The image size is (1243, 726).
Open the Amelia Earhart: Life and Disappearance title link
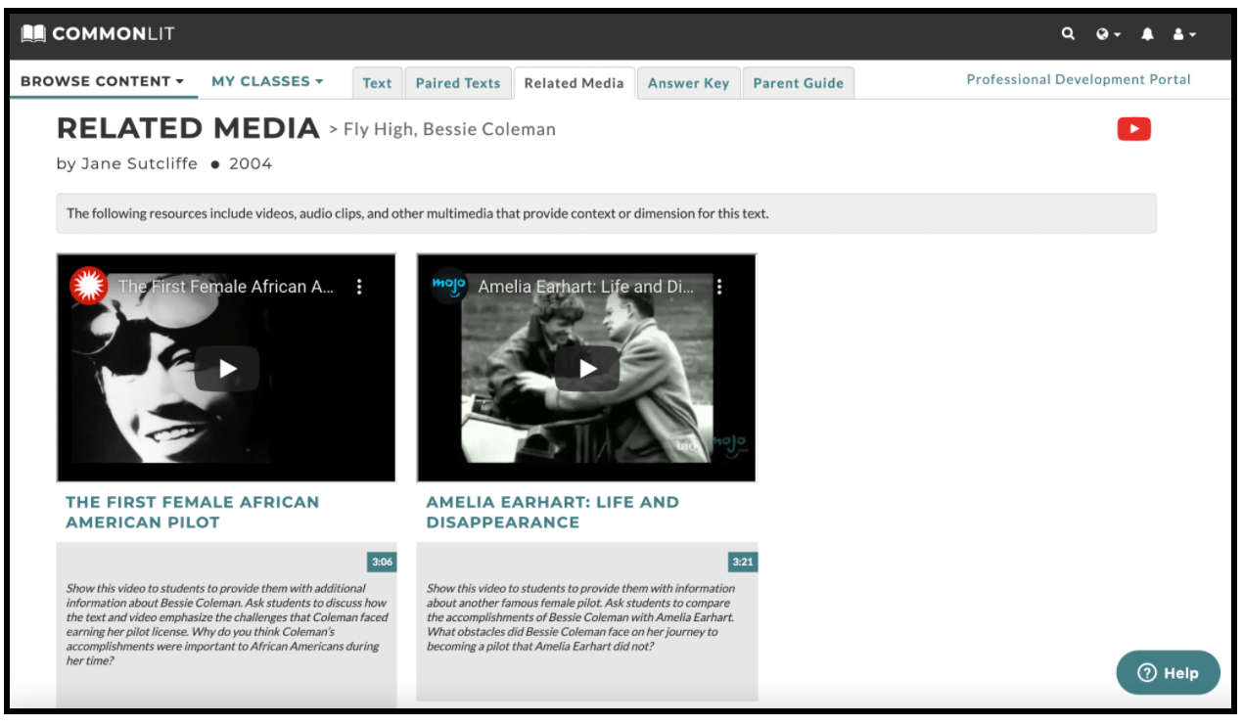point(552,512)
